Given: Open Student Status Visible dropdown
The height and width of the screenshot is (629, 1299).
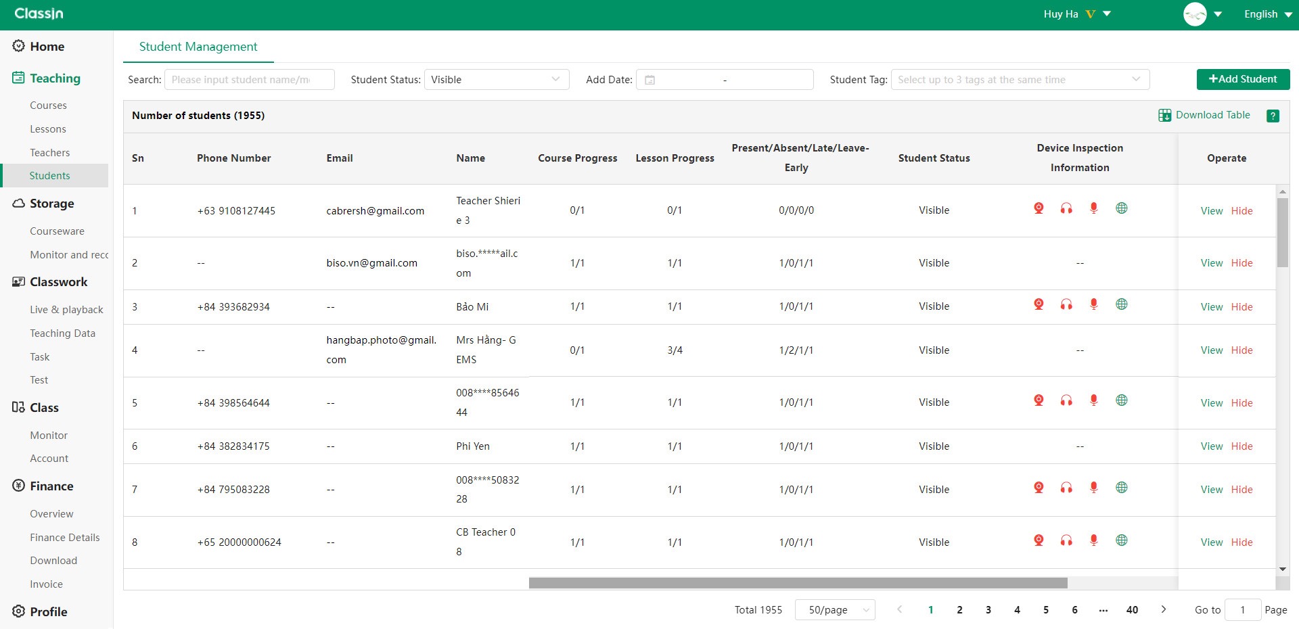Looking at the screenshot, I should (497, 79).
